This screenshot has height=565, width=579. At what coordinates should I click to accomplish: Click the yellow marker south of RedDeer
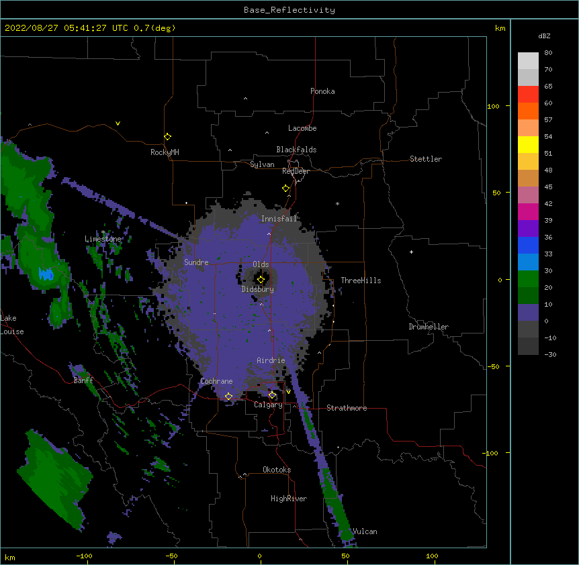click(x=285, y=188)
